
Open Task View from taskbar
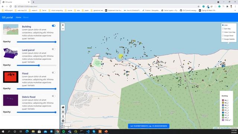(x=21, y=131)
